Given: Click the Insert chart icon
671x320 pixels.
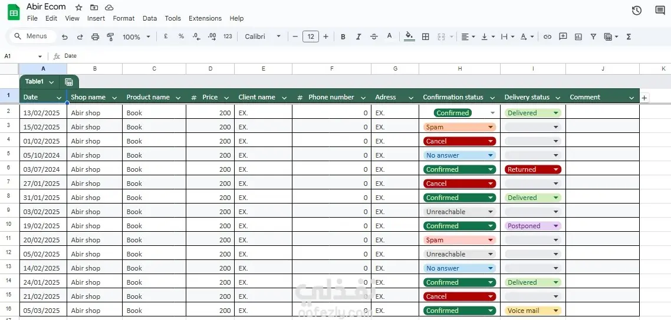Looking at the screenshot, I should click(x=578, y=36).
